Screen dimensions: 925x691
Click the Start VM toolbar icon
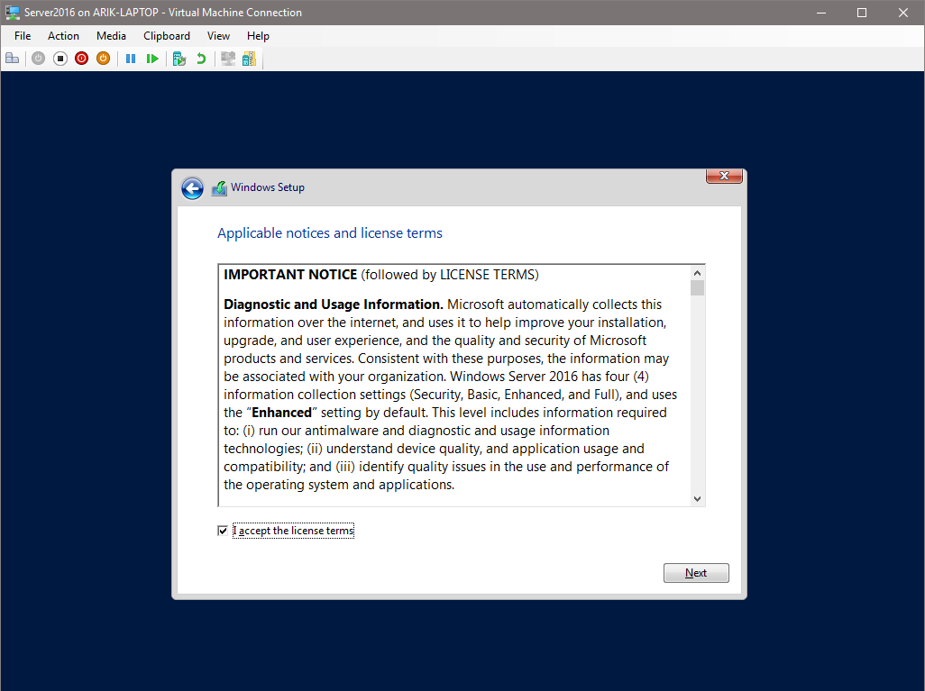coord(39,59)
